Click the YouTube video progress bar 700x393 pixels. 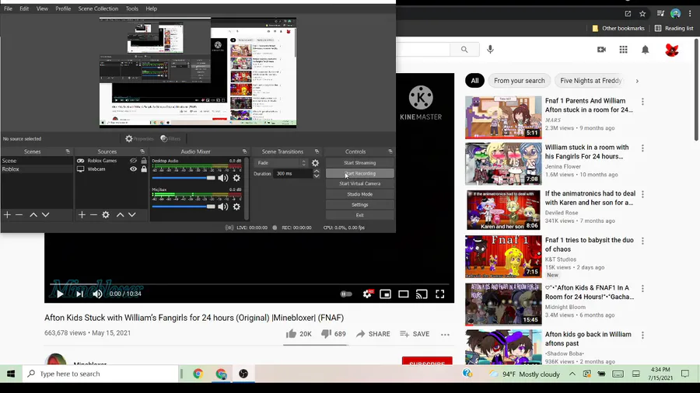click(x=249, y=283)
